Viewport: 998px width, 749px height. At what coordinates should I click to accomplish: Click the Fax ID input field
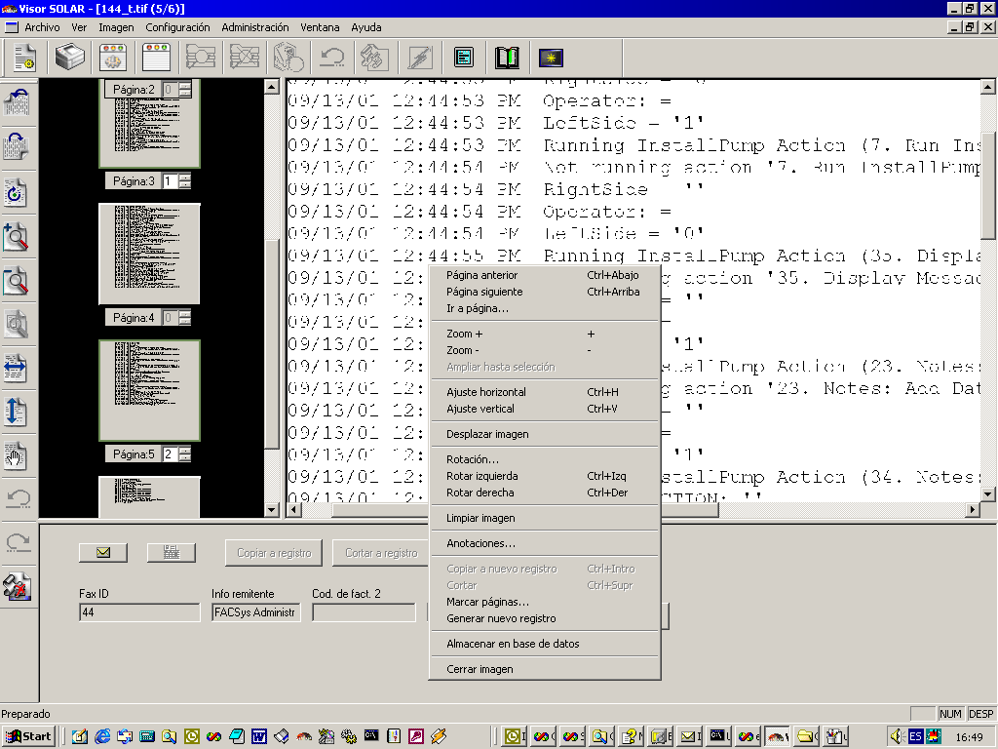click(x=139, y=612)
